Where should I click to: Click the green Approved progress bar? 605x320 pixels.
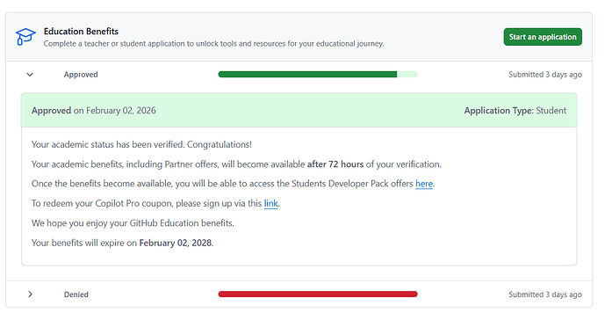tap(318, 74)
